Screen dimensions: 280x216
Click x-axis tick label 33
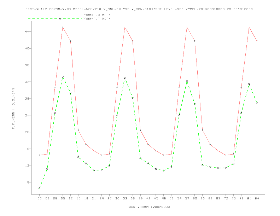[x=125, y=198]
